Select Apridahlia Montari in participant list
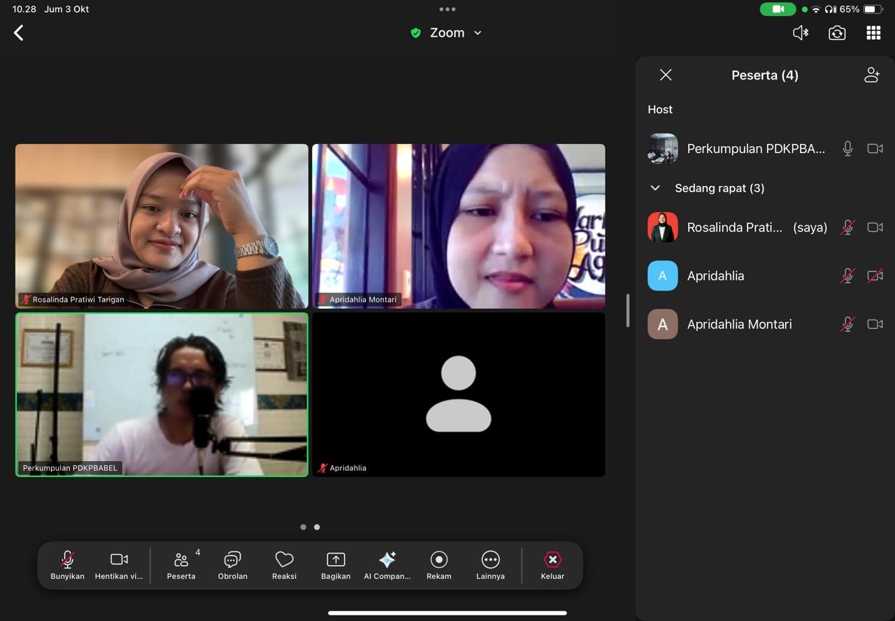This screenshot has height=621, width=895. click(x=739, y=324)
